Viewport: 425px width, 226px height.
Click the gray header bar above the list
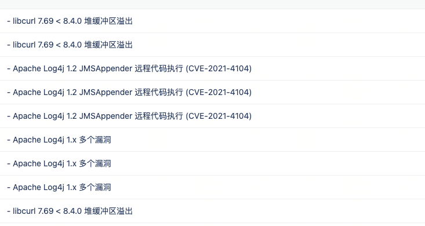(x=212, y=4)
